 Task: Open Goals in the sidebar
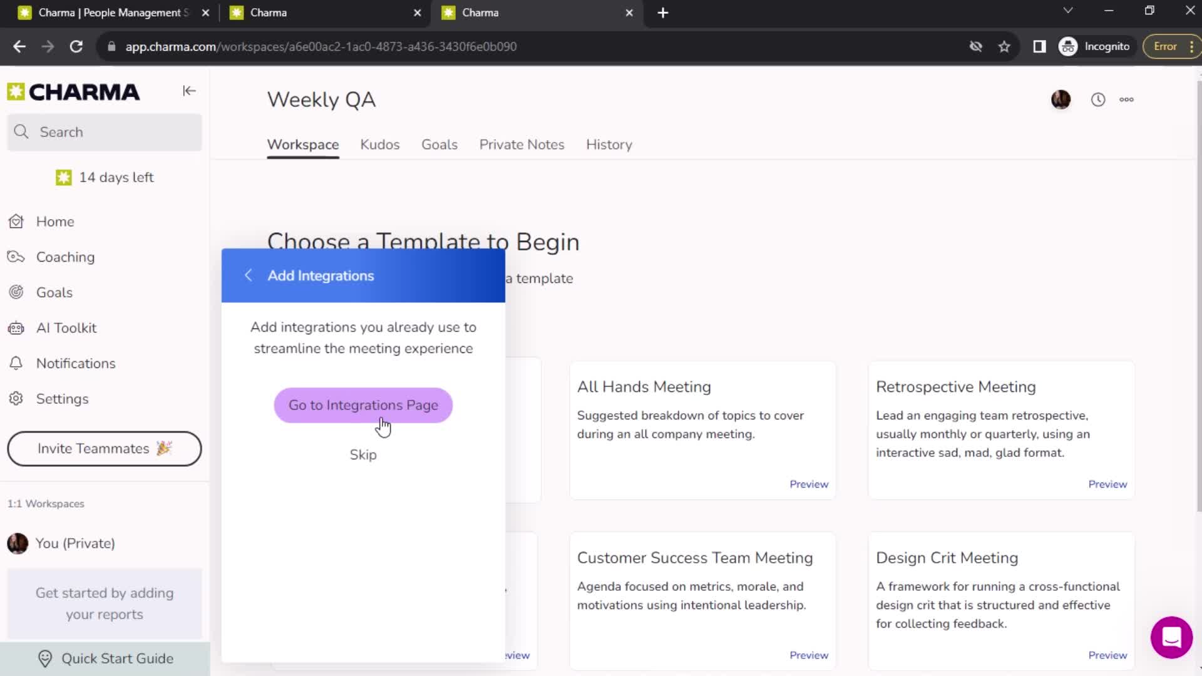tap(54, 293)
